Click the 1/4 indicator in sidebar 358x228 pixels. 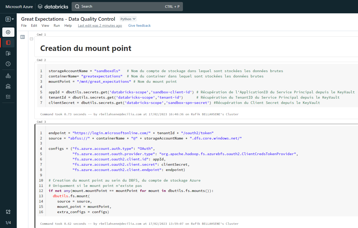(8, 223)
